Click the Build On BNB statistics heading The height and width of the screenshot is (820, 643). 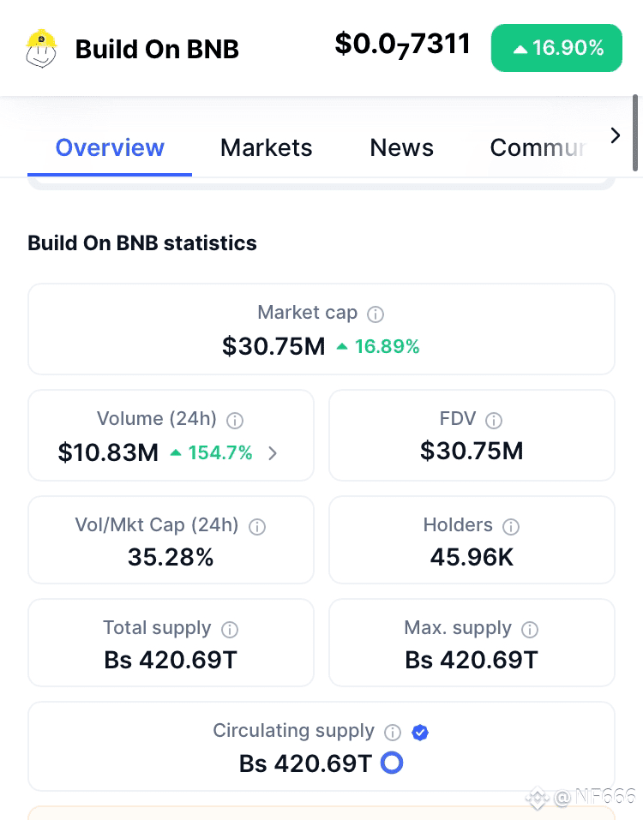(141, 243)
